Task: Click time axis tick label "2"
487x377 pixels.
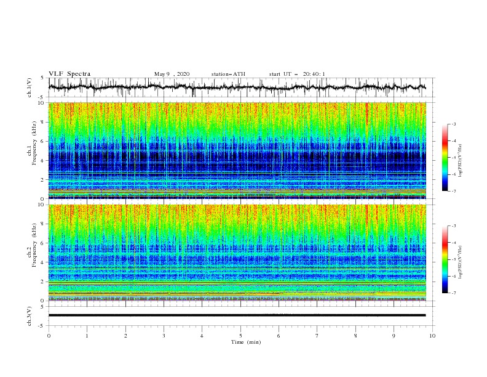Action: pos(125,336)
